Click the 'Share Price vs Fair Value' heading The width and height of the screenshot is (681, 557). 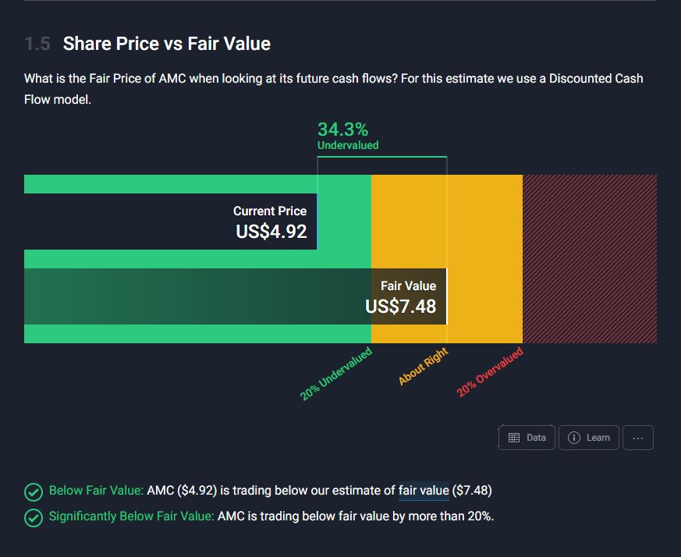[x=166, y=44]
